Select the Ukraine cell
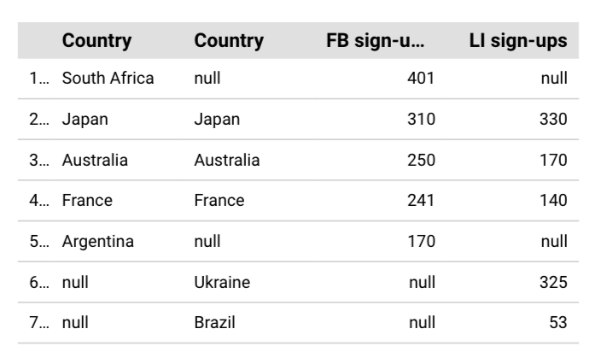The image size is (601, 364). [222, 282]
